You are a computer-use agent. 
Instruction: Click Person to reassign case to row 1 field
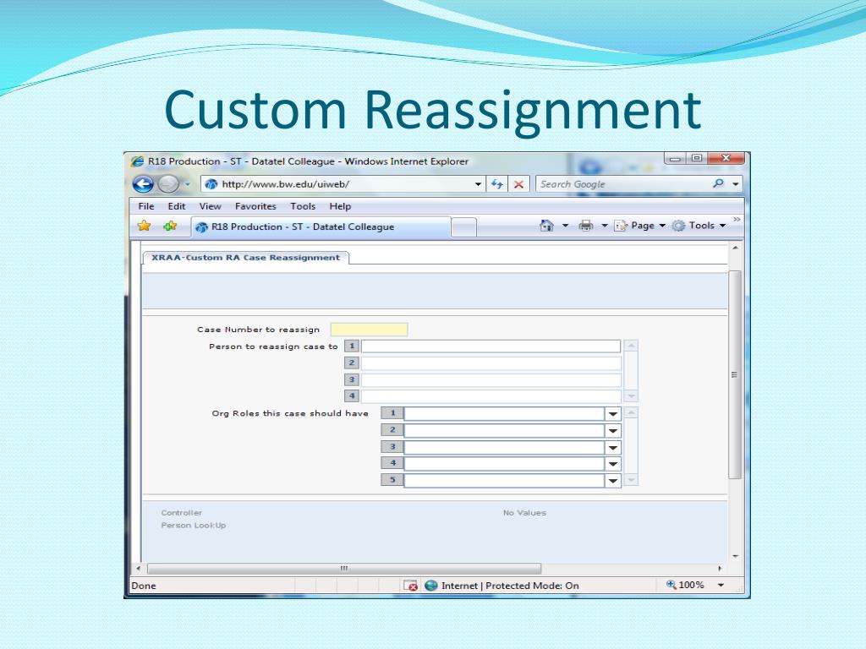coord(491,346)
